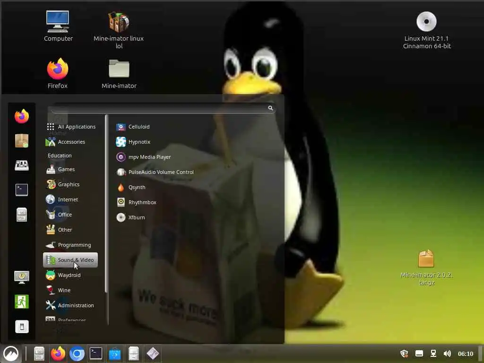The width and height of the screenshot is (484, 363).
Task: Open Terminal from the taskbar
Action: pyautogui.click(x=95, y=354)
